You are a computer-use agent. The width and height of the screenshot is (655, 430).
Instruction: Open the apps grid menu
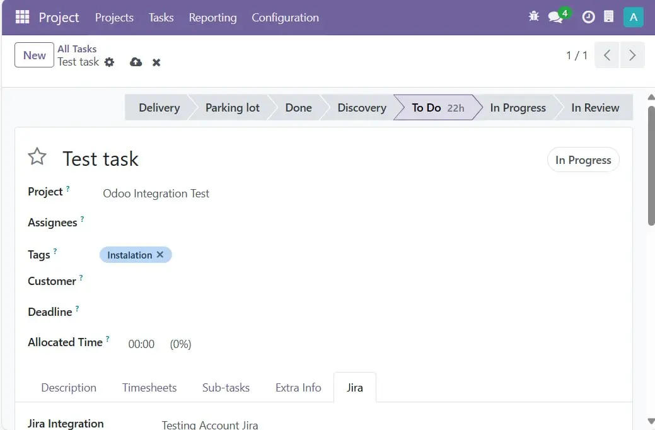click(x=23, y=17)
